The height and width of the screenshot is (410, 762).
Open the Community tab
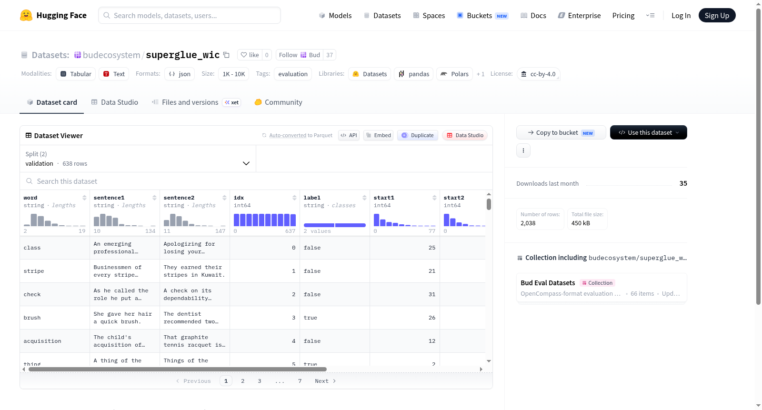point(279,102)
